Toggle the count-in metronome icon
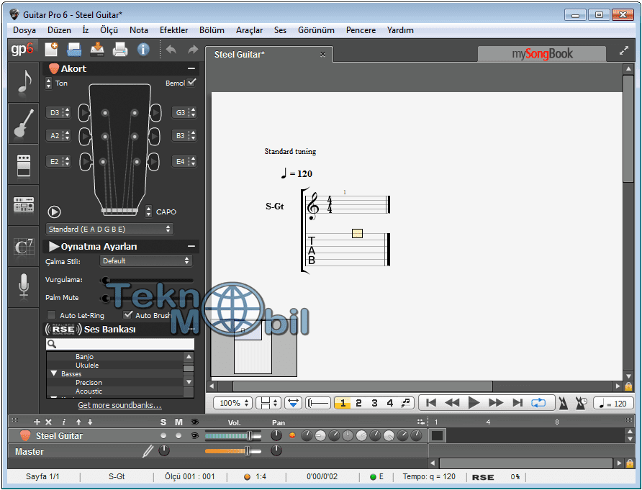This screenshot has width=642, height=490. pyautogui.click(x=581, y=403)
